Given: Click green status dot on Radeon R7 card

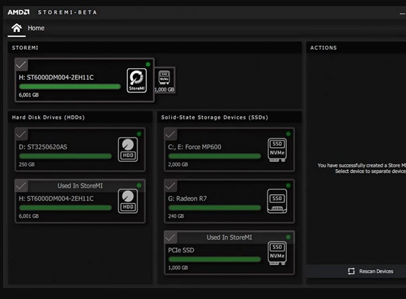Looking at the screenshot, I should click(288, 185).
